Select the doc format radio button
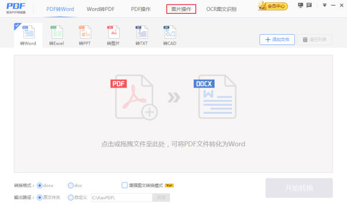The width and height of the screenshot is (347, 212). coord(71,185)
